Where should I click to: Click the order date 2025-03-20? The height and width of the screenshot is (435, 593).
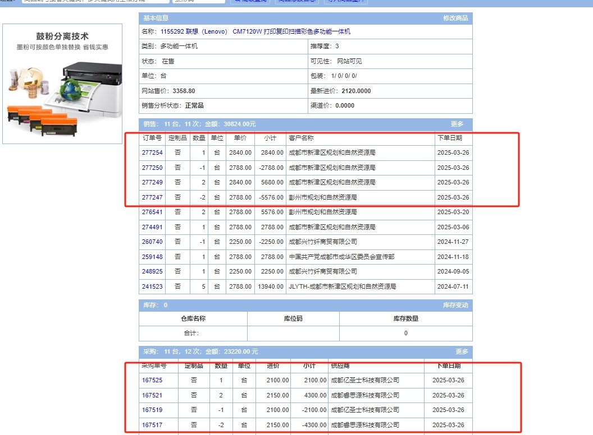pos(453,212)
